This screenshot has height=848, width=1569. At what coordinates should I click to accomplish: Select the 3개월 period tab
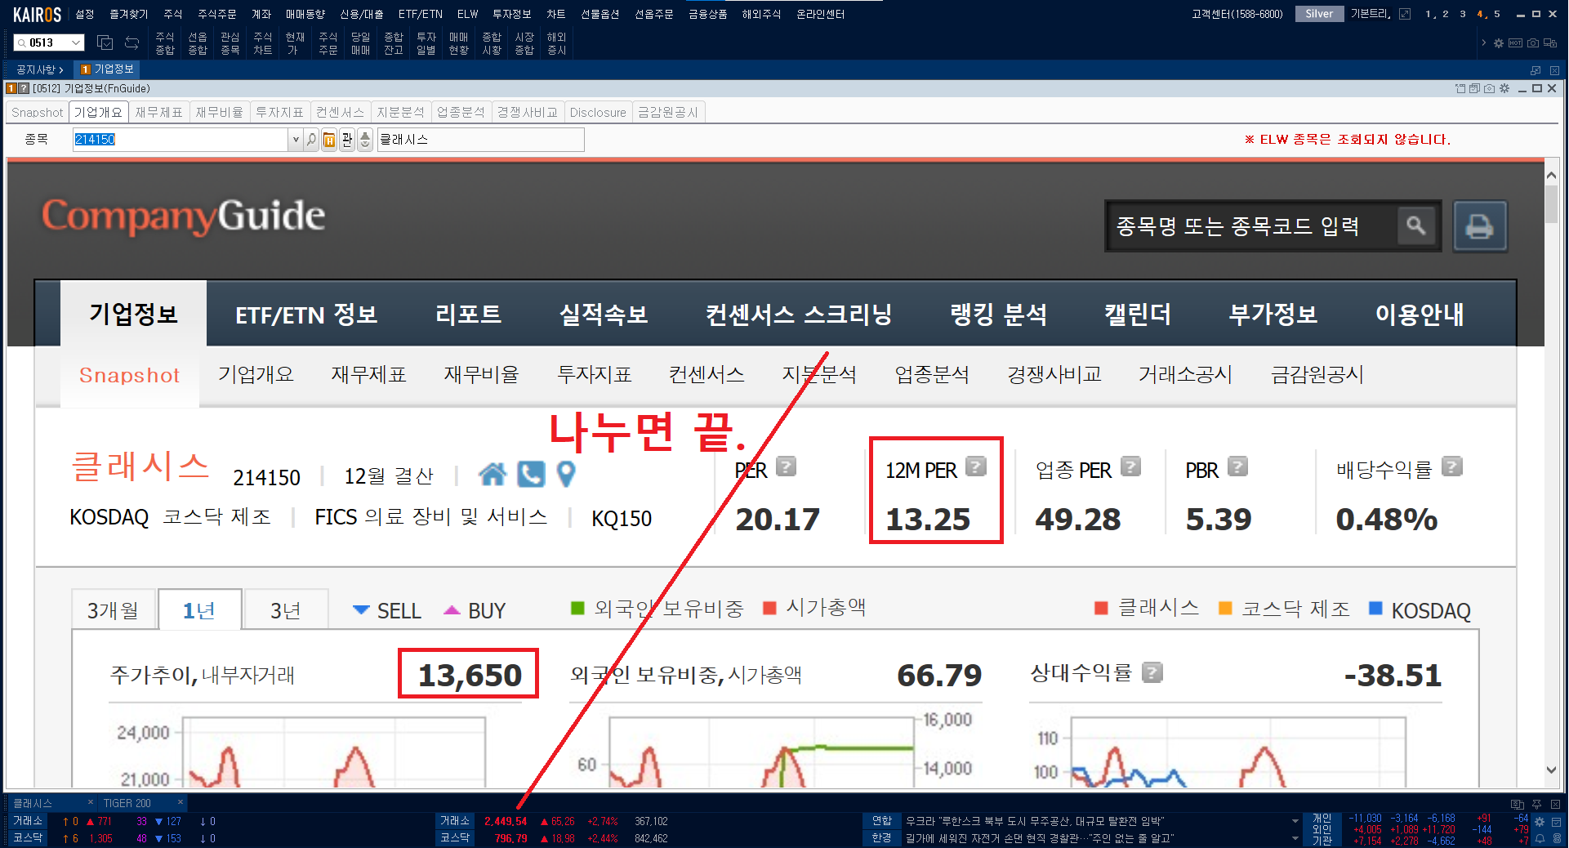point(113,609)
